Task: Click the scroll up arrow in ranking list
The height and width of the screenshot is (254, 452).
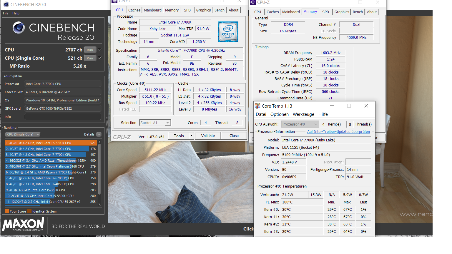Action: (x=99, y=142)
